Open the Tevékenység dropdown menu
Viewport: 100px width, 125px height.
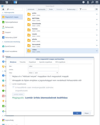click(x=72, y=9)
